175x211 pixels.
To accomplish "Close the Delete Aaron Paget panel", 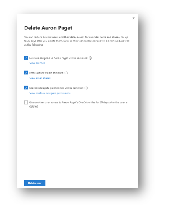I will pos(134,18).
